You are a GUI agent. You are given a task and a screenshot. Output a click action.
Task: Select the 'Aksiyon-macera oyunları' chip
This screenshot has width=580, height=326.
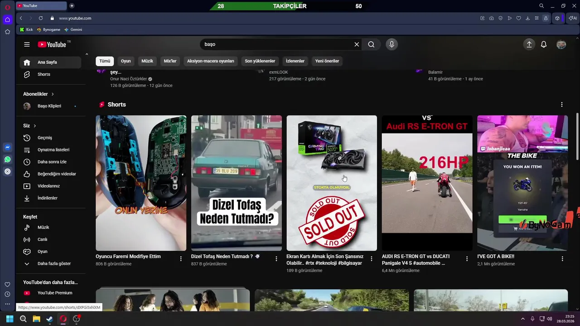(211, 61)
